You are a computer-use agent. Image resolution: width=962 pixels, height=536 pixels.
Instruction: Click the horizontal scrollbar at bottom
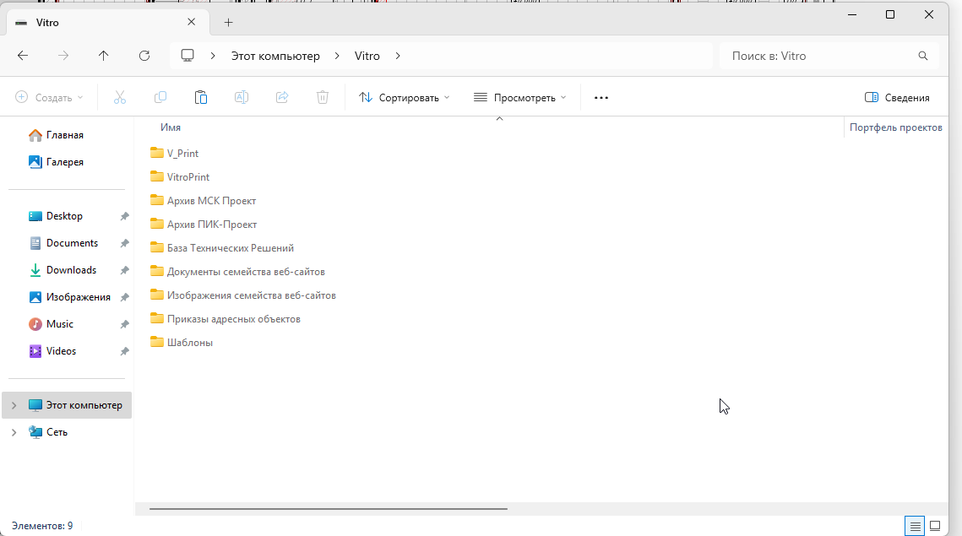click(x=329, y=508)
